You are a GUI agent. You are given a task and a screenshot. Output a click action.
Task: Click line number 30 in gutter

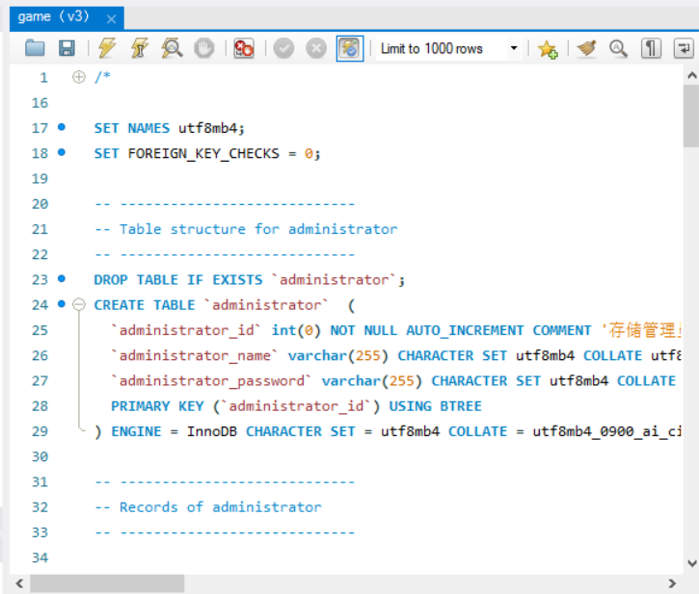tap(40, 457)
